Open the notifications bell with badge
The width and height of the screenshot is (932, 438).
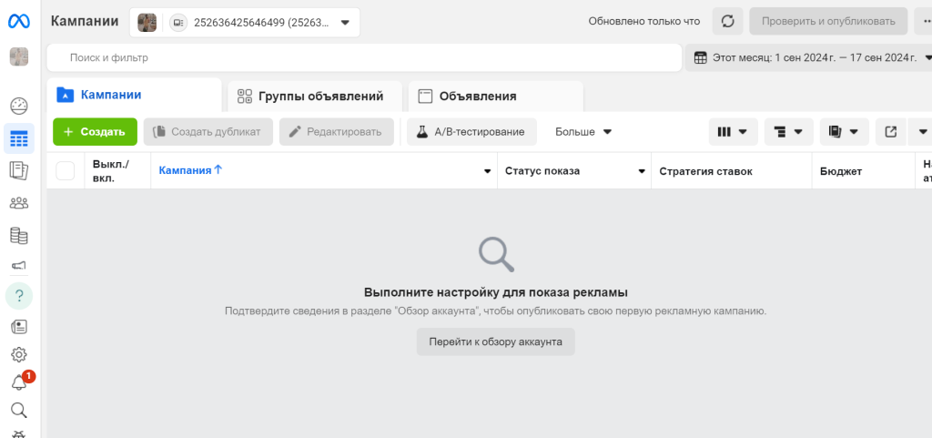pos(20,382)
